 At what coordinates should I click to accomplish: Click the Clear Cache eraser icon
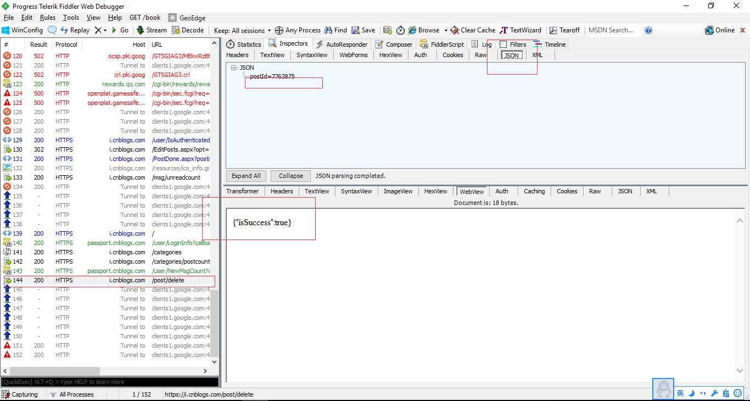point(455,30)
